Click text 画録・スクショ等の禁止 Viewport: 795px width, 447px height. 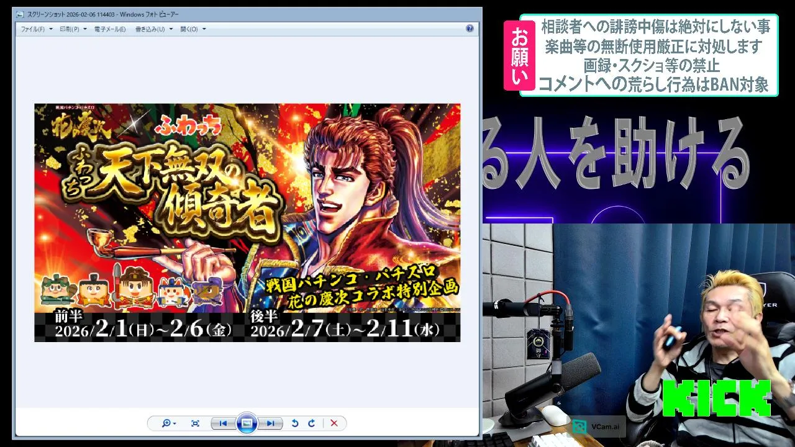tap(652, 65)
